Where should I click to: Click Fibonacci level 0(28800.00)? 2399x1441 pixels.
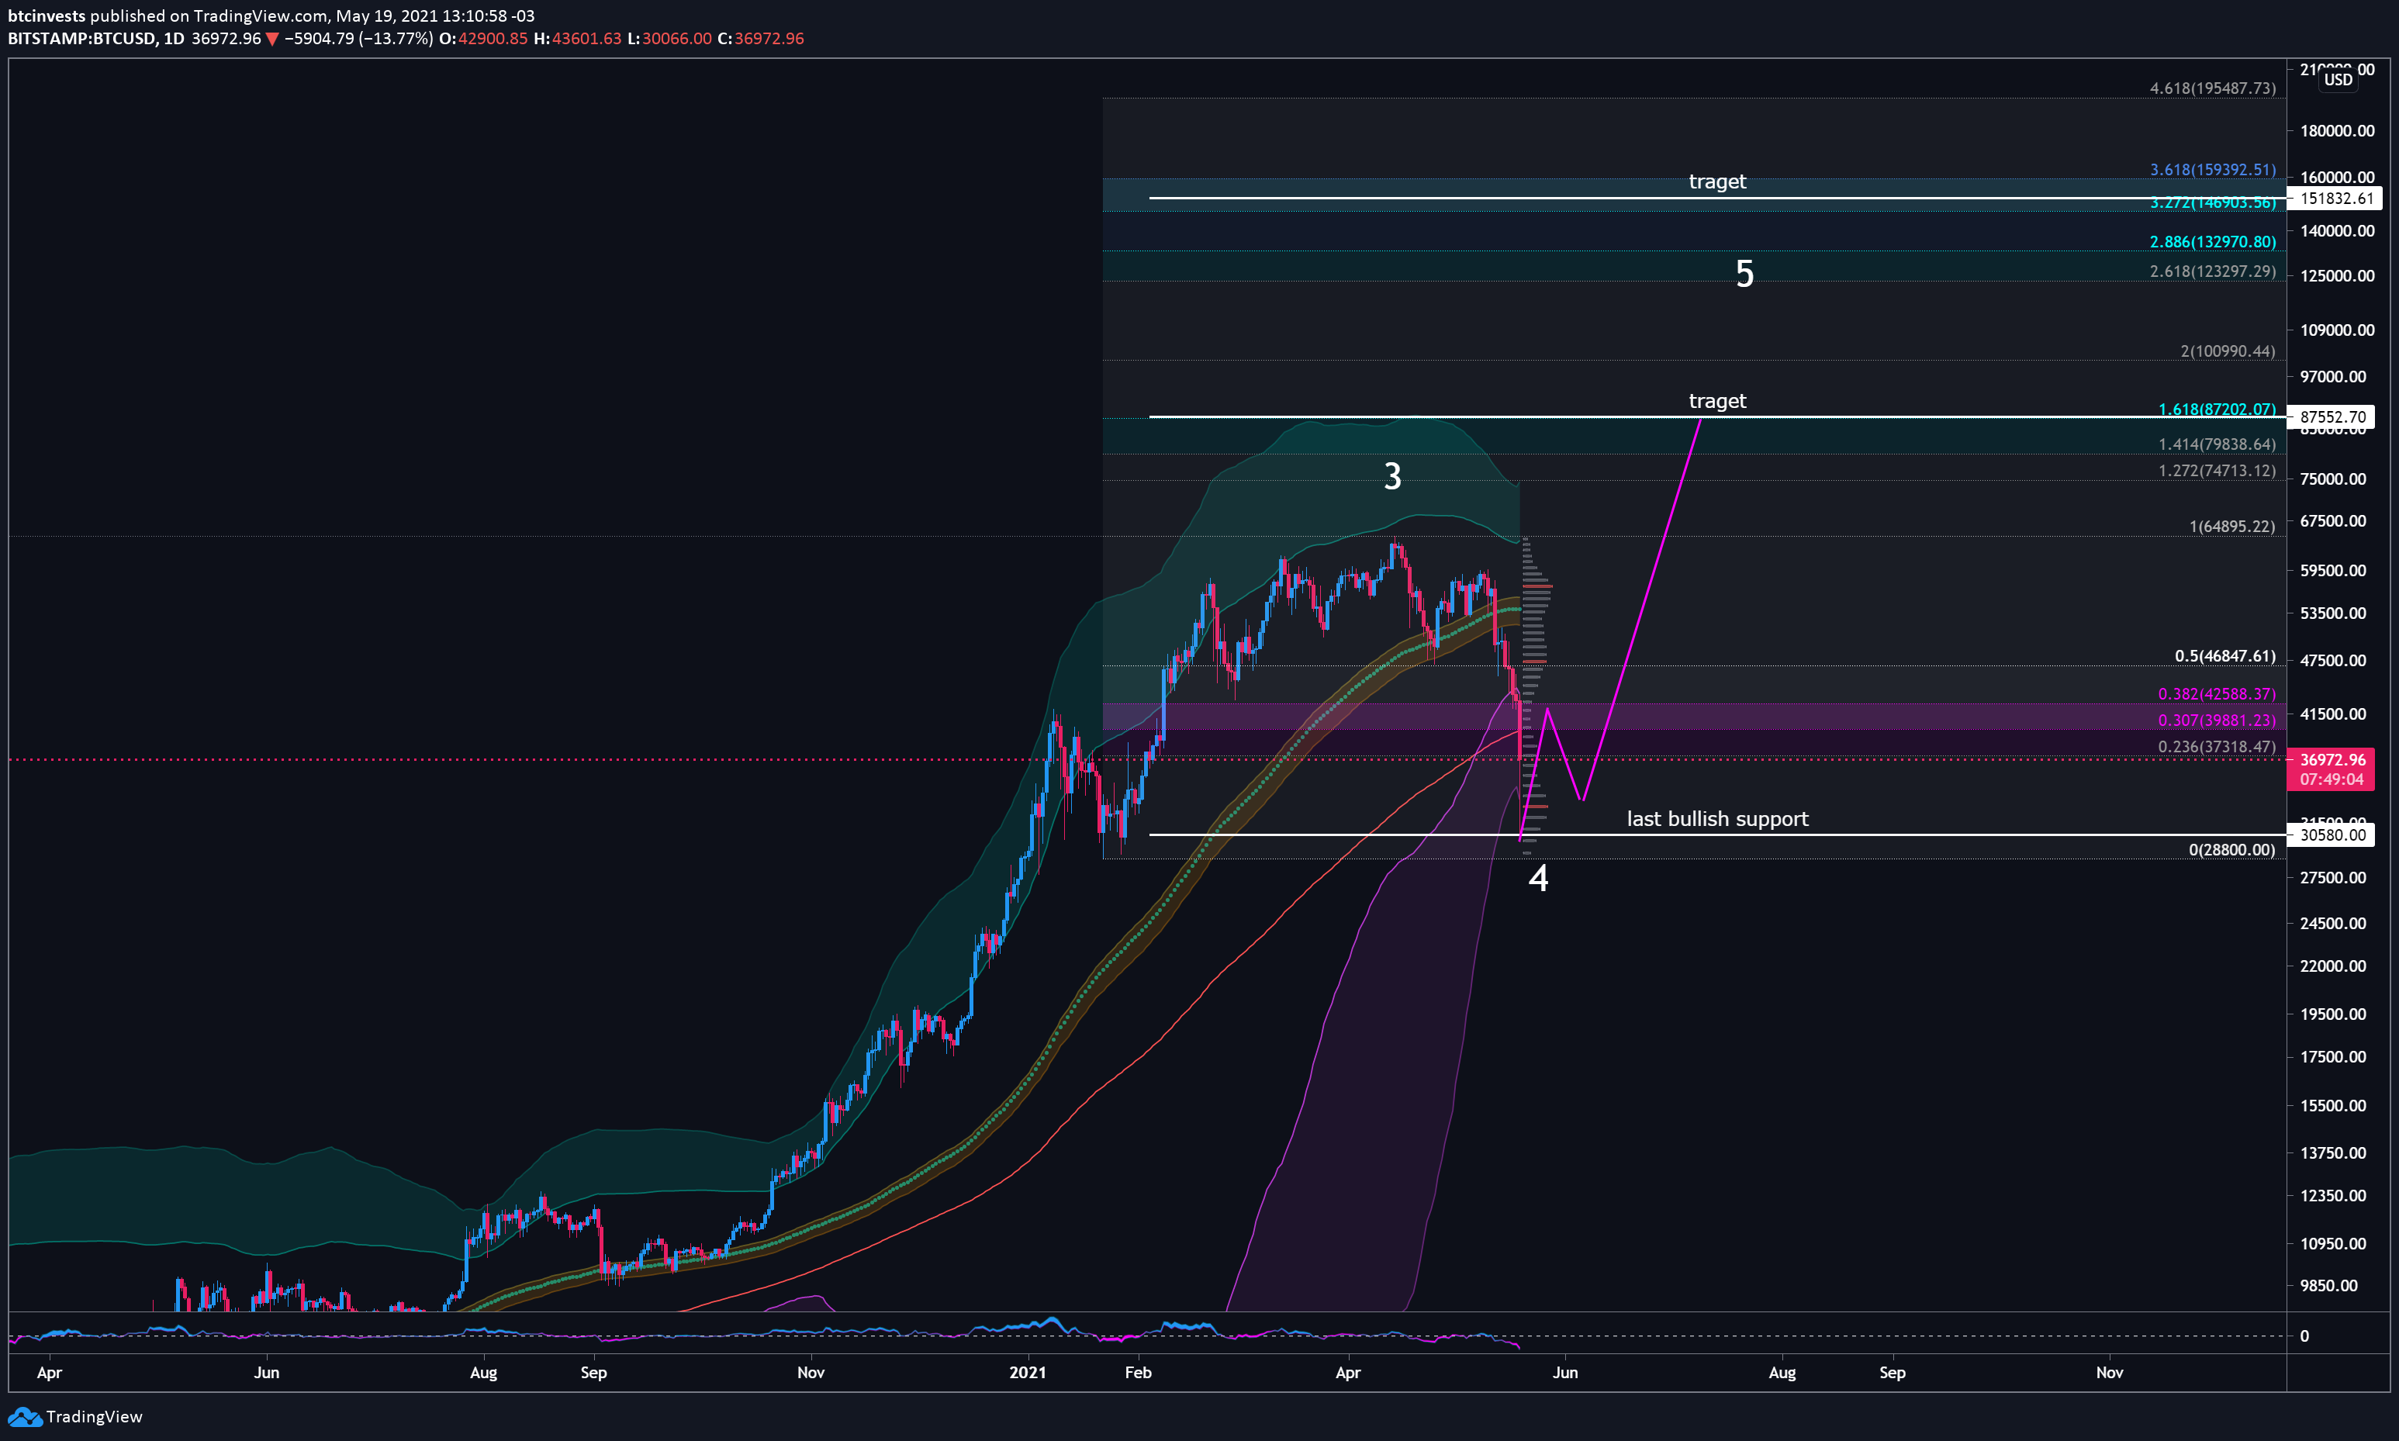(x=2231, y=850)
